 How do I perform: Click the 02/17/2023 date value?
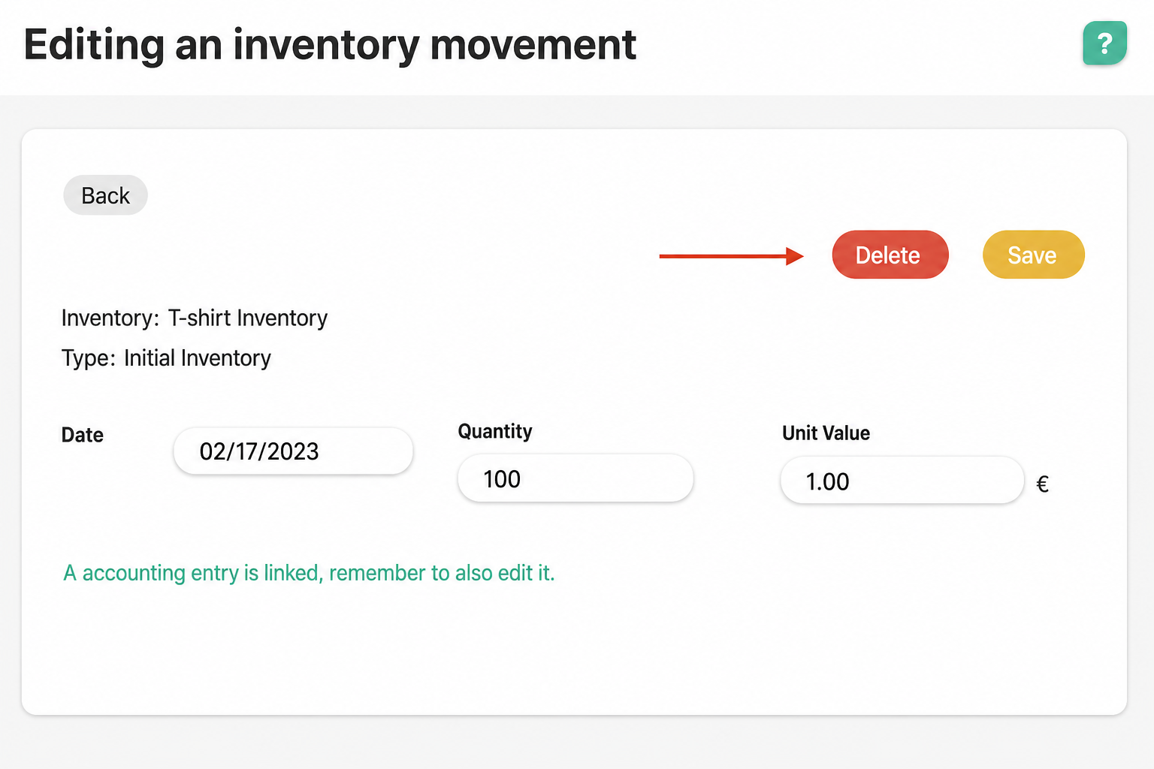259,451
